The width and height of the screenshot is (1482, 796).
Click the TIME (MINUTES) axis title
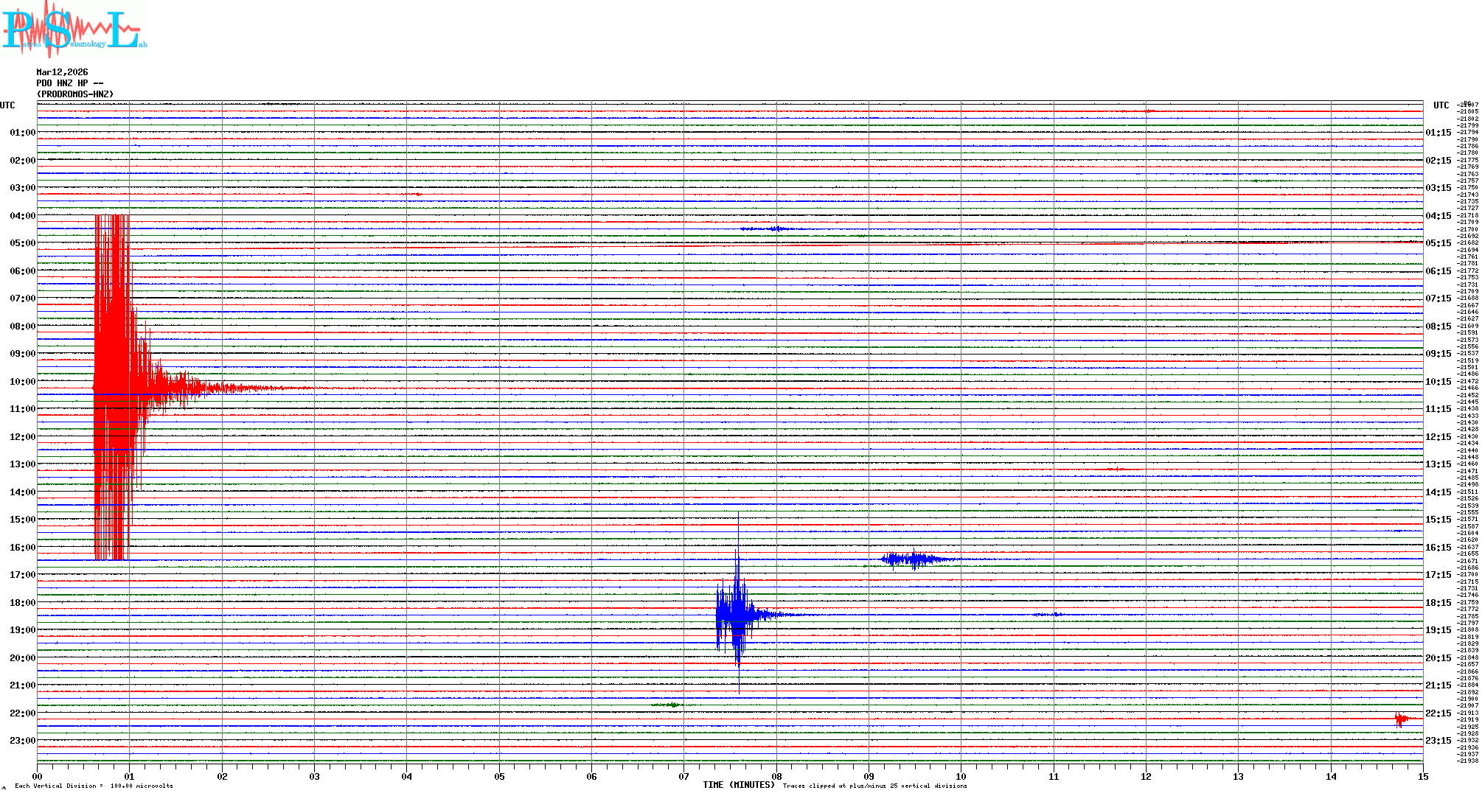[x=739, y=785]
